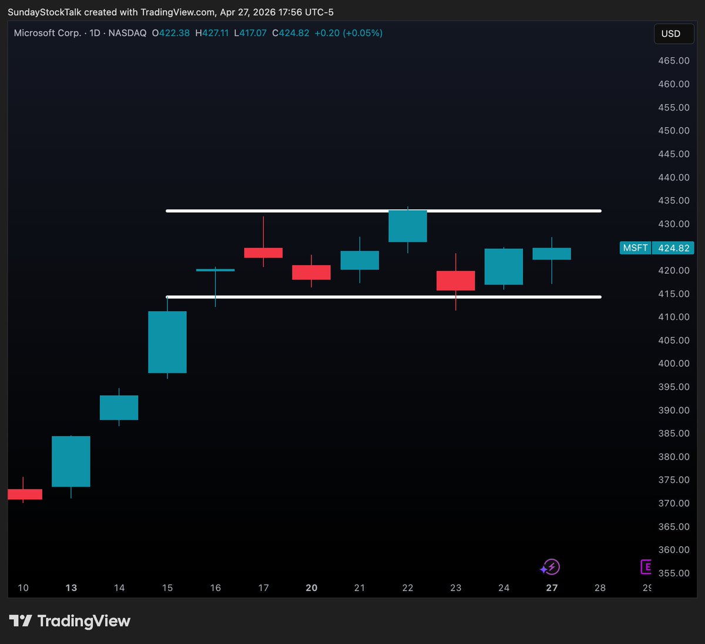This screenshot has height=644, width=705.
Task: Click the change value +0.20 (+0.05%)
Action: (x=348, y=33)
